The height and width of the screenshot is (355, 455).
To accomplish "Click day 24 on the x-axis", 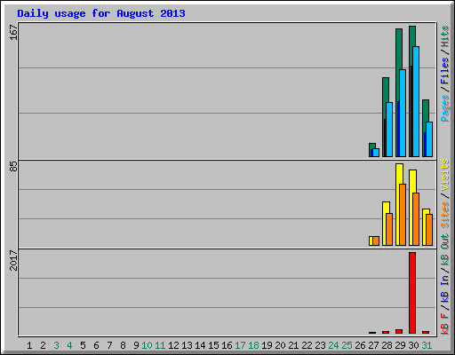I will (x=333, y=345).
